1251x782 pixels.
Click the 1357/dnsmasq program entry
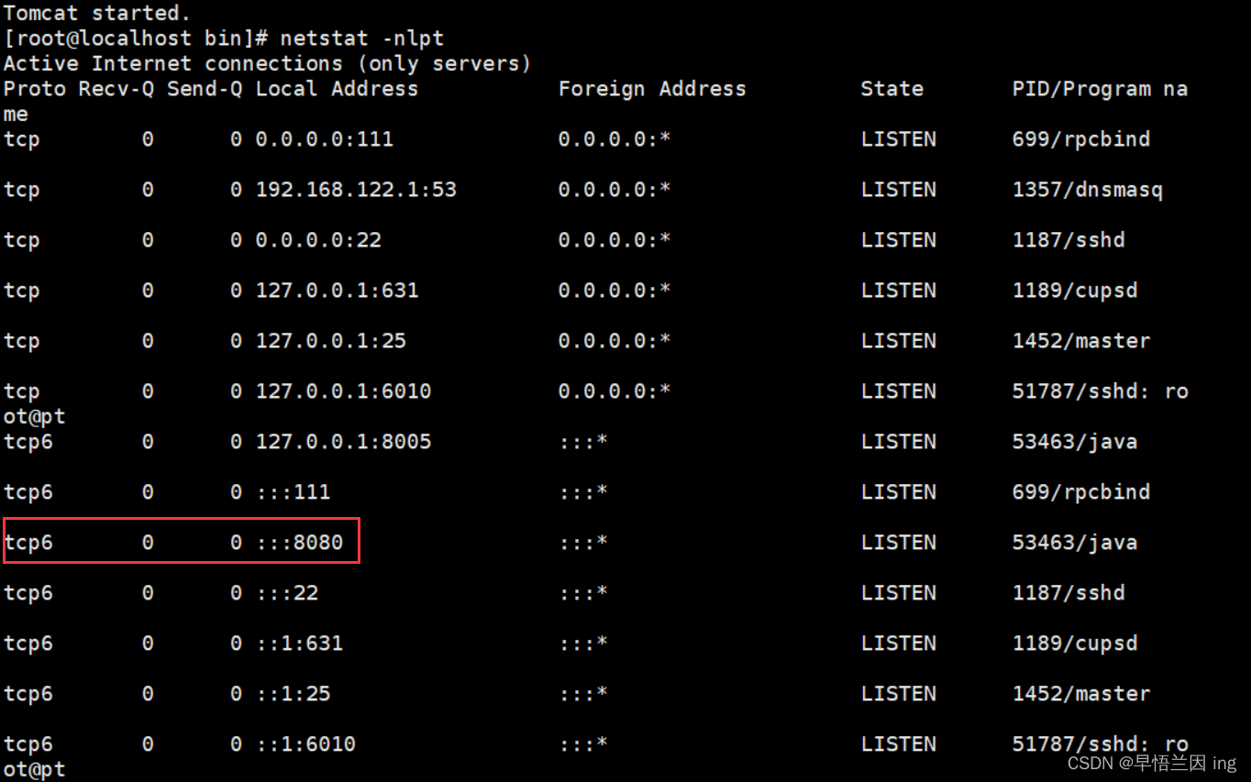point(1087,190)
